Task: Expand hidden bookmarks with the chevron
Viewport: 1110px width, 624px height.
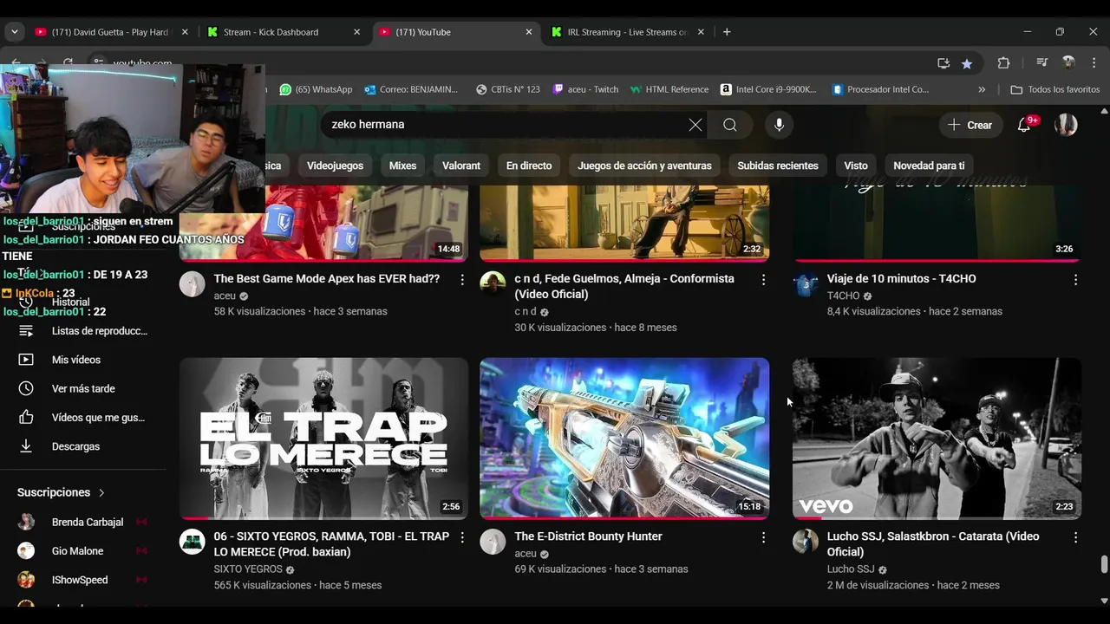Action: click(x=982, y=89)
